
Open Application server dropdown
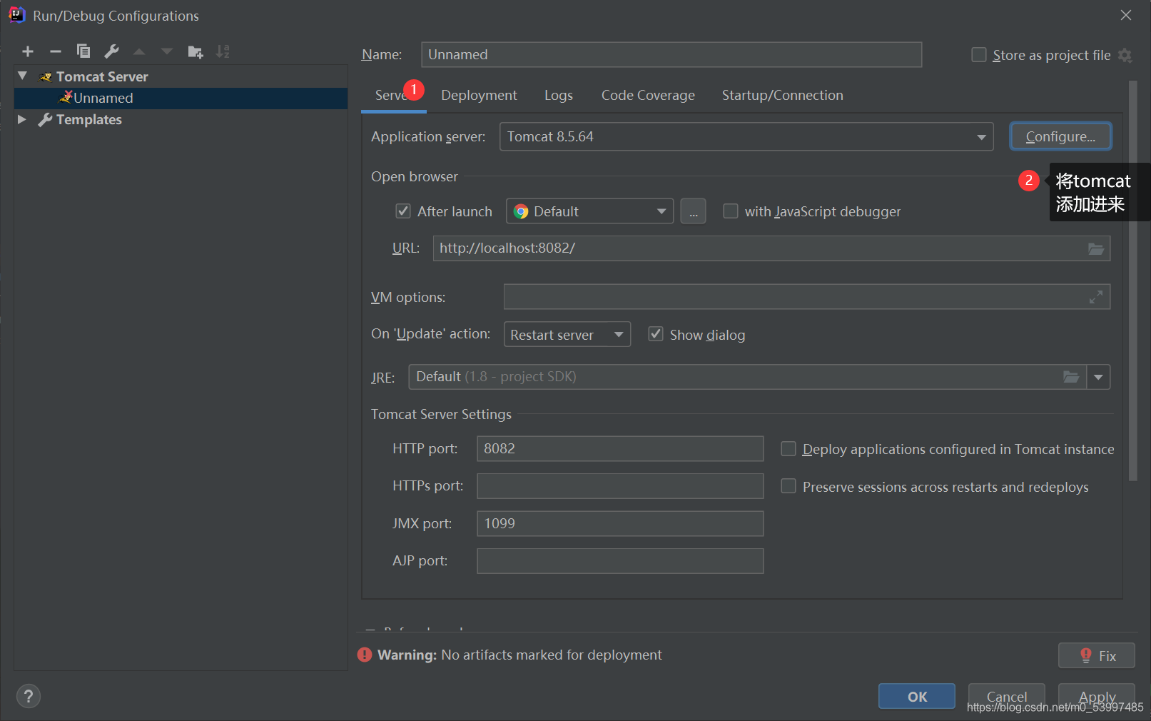(x=746, y=136)
